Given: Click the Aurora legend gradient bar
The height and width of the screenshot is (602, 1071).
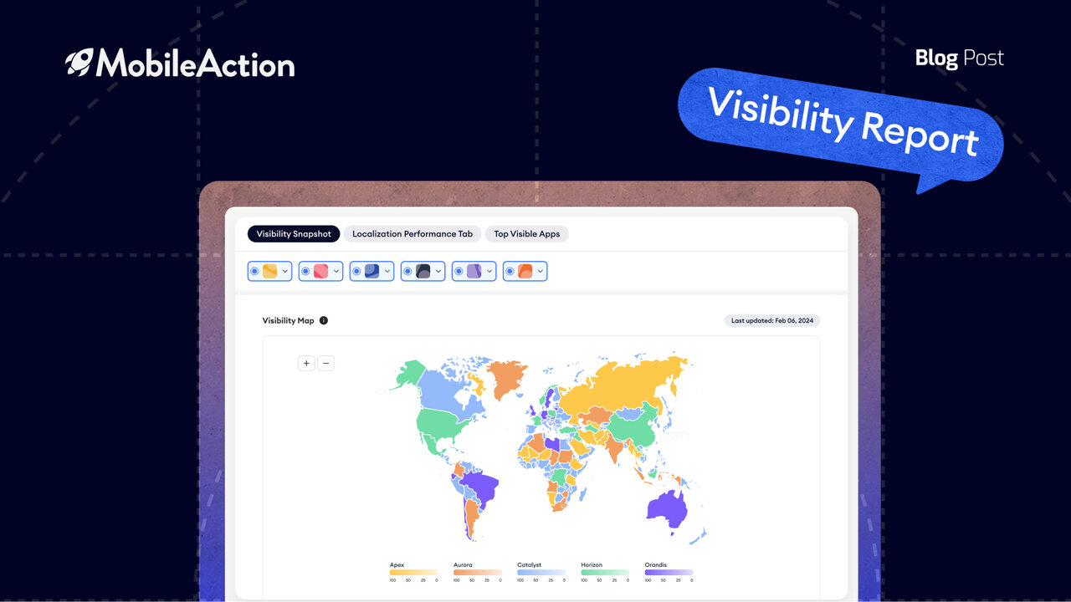Looking at the screenshot, I should (477, 572).
